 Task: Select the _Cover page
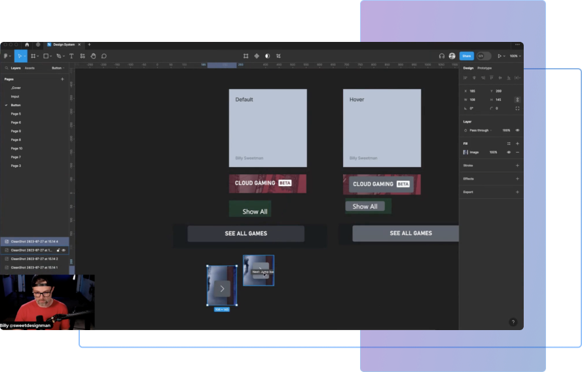click(x=16, y=88)
